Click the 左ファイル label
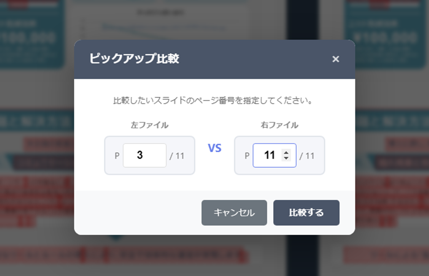This screenshot has width=429, height=276. coord(149,125)
